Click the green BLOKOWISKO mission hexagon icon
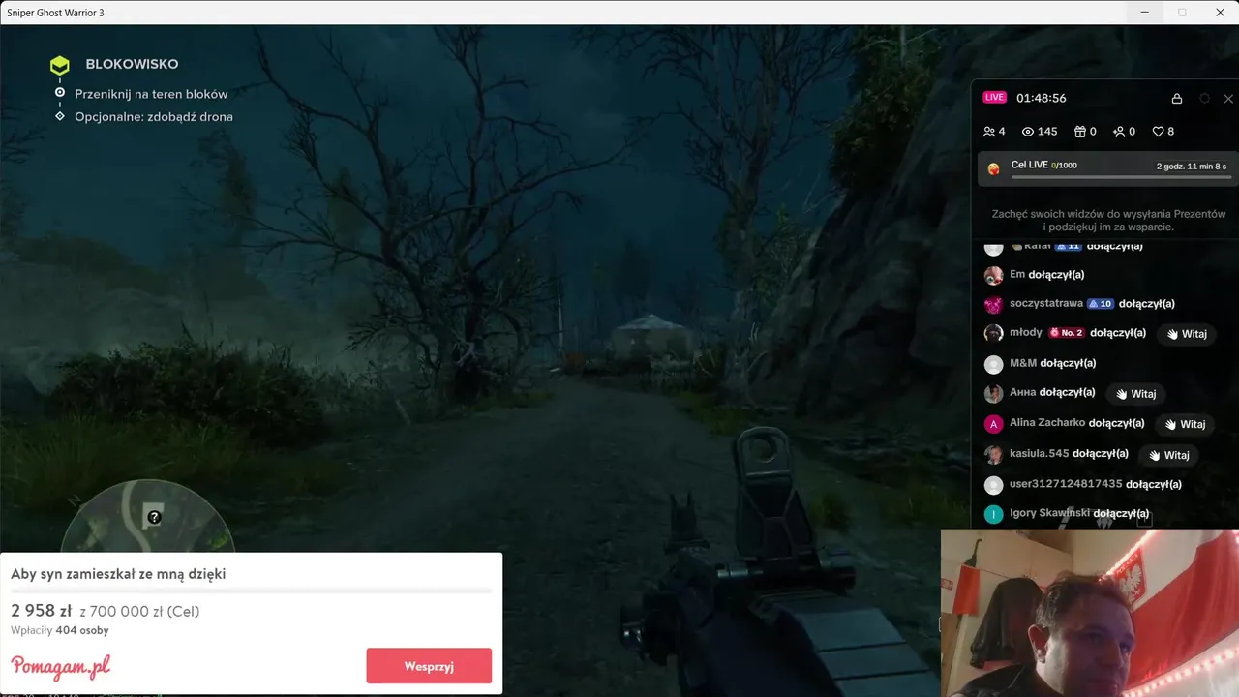 (x=60, y=65)
